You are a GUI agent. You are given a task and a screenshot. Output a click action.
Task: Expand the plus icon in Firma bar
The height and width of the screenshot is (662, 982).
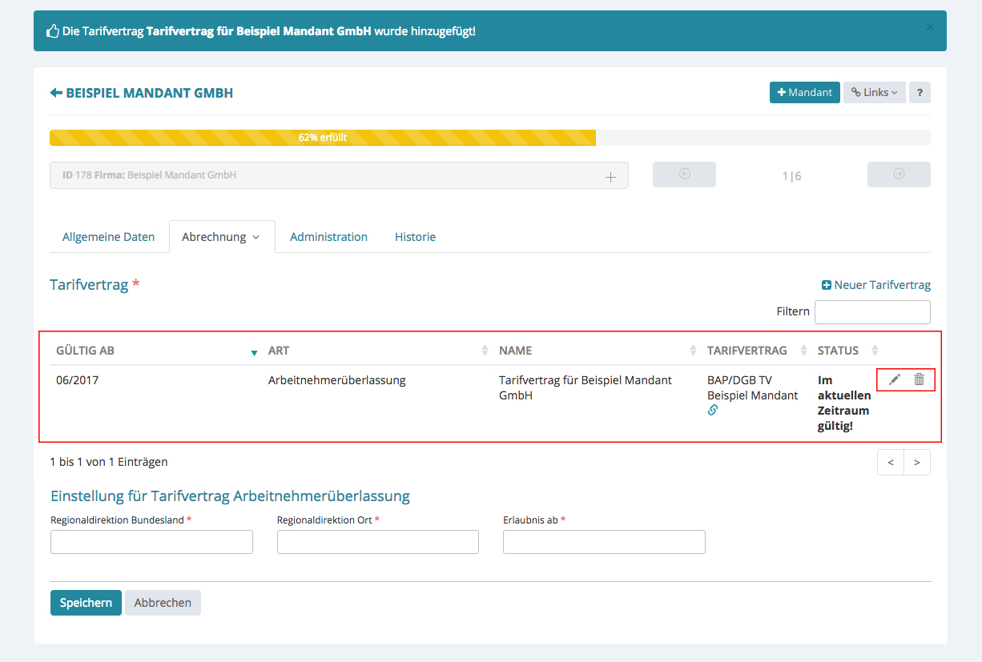pyautogui.click(x=610, y=177)
